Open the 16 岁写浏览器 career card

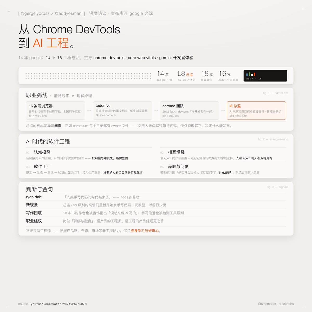[56, 110]
